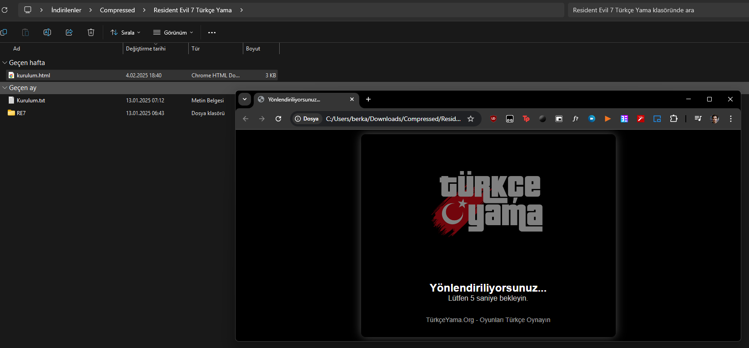
Task: Select the RE7 folder
Action: pos(21,113)
